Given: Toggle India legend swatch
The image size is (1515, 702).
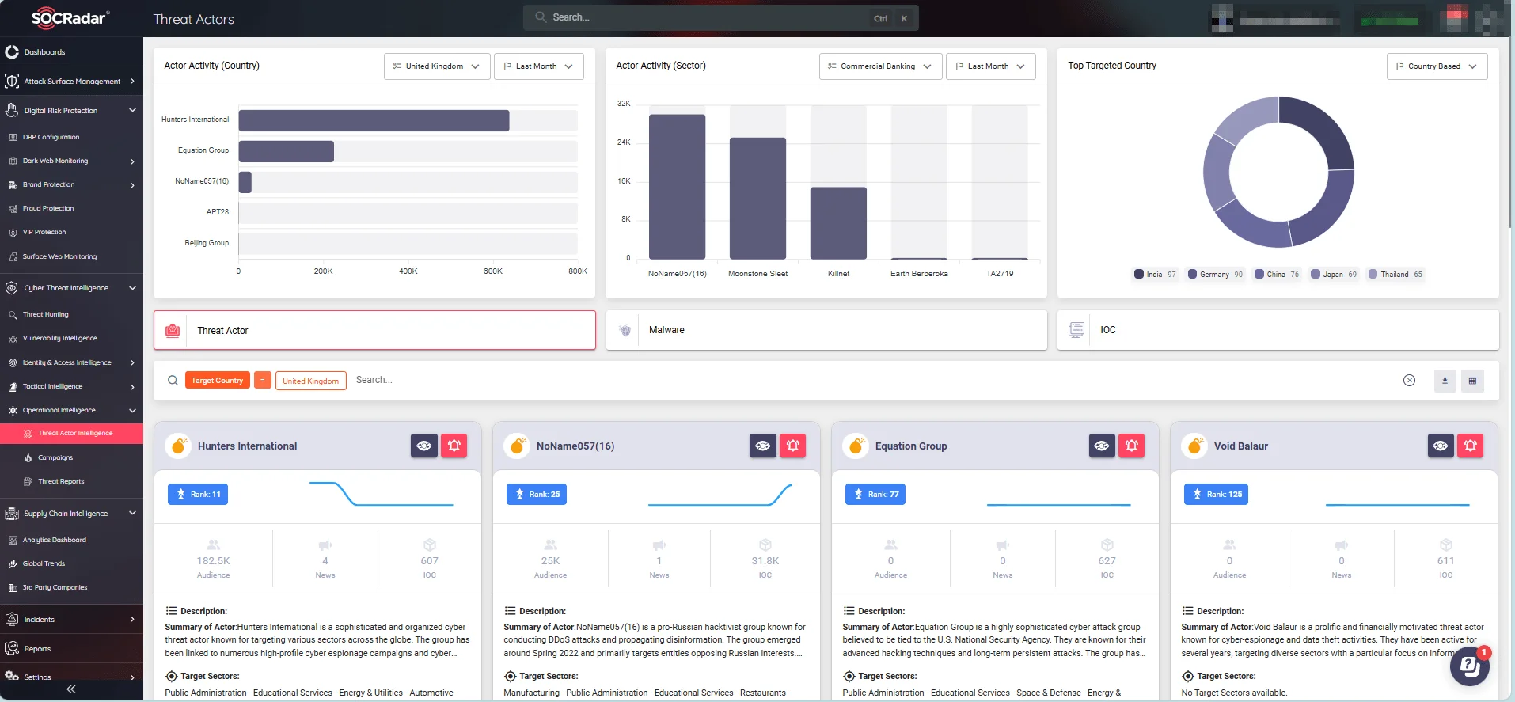Looking at the screenshot, I should [x=1139, y=275].
